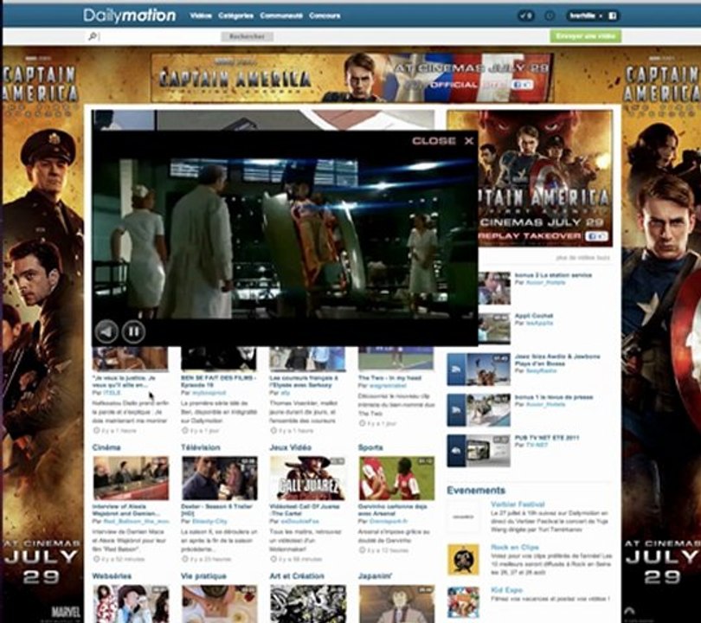The width and height of the screenshot is (701, 623).
Task: Open thumbnail of 'Plays d'en Bossa' video
Action: (488, 369)
